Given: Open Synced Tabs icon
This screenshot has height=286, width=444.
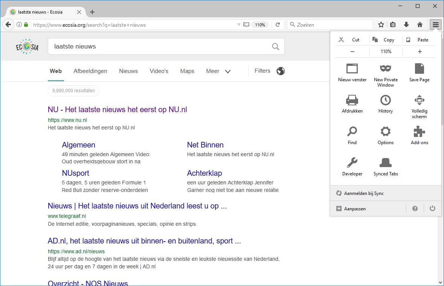Looking at the screenshot, I should tap(385, 163).
